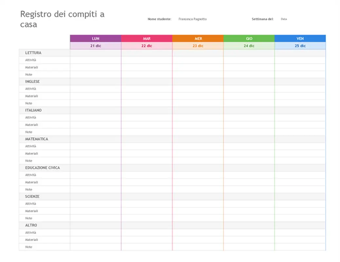This screenshot has width=340, height=262.
Task: Select the MAR column header
Action: [147, 38]
